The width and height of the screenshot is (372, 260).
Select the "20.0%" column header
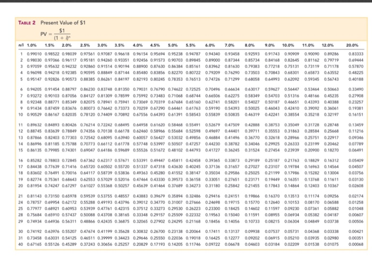click(x=352, y=45)
